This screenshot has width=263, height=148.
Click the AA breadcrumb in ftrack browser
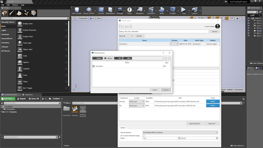pyautogui.click(x=118, y=58)
